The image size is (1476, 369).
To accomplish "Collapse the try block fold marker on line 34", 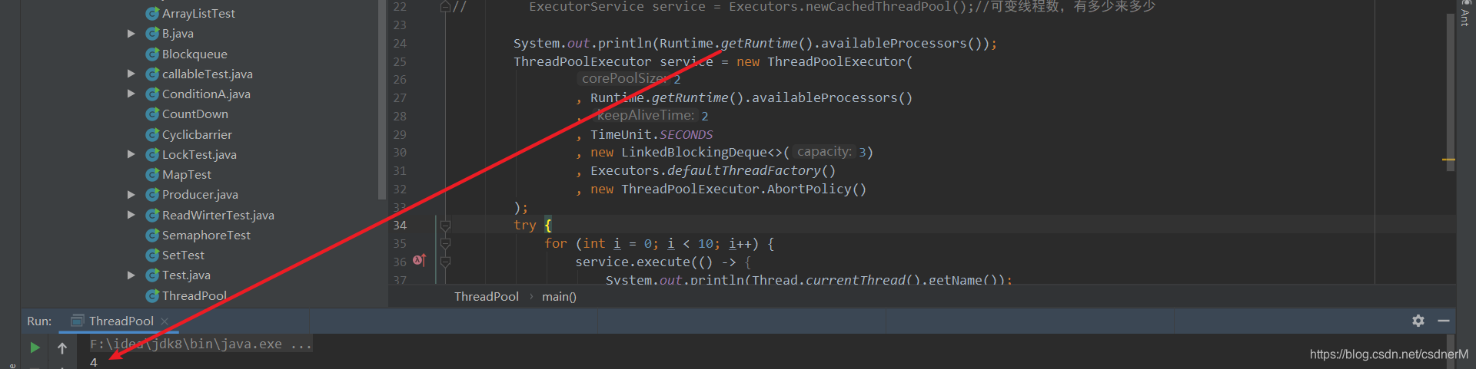I will tap(445, 226).
